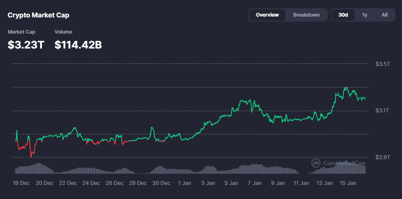Click the Crypto Market Cap title

pyautogui.click(x=38, y=15)
